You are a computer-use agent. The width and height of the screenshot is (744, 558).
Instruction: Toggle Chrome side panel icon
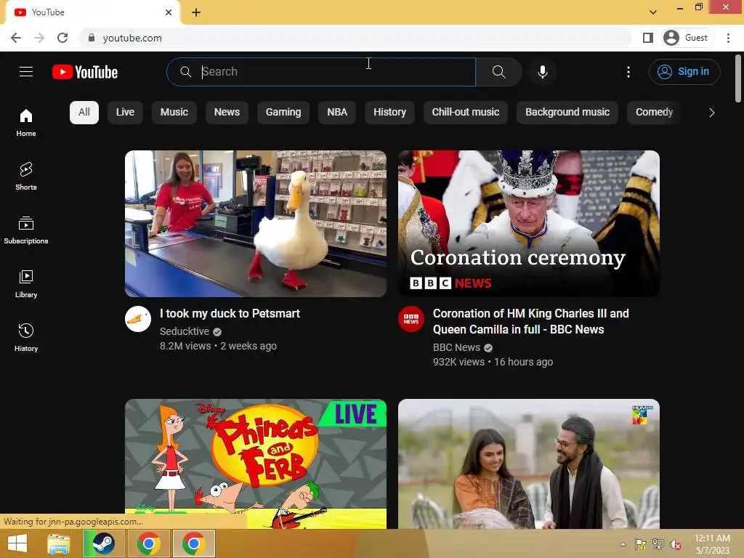point(647,38)
